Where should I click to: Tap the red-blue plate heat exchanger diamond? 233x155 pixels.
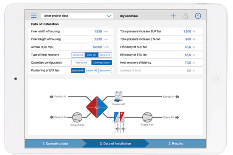(97, 107)
